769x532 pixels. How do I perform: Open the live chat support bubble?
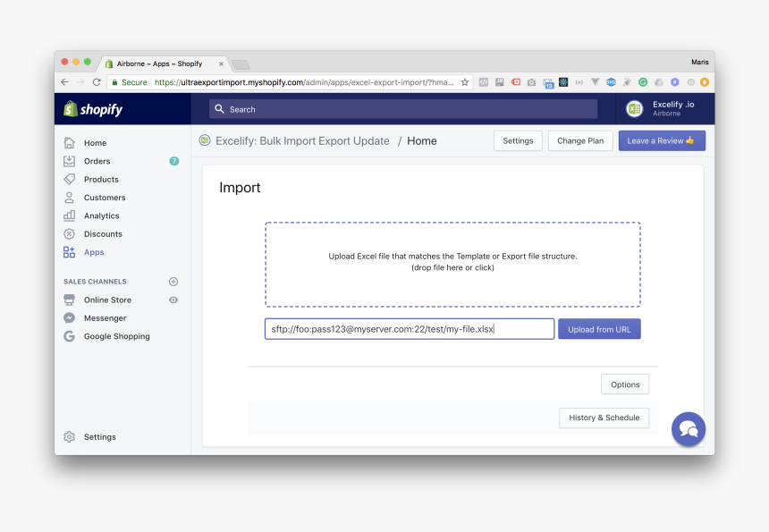tap(689, 429)
